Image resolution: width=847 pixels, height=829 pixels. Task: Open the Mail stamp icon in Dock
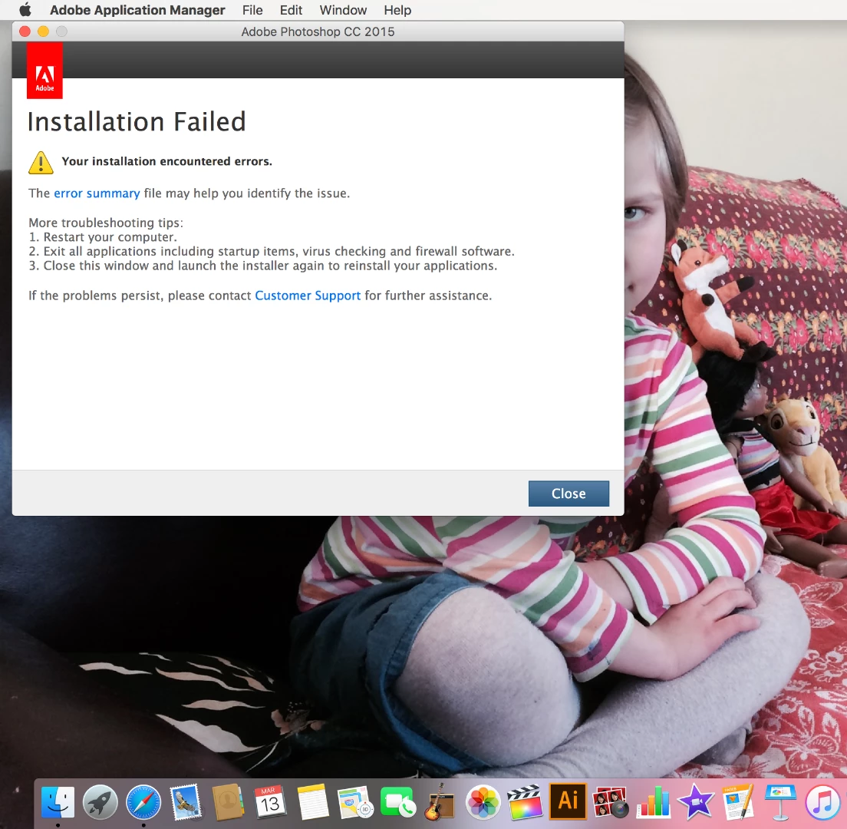pos(186,802)
